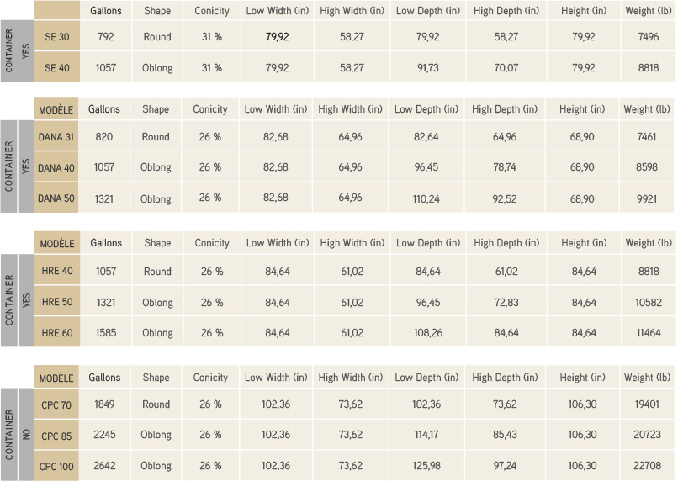The image size is (678, 481).
Task: Select the 11464 weight cell
Action: [x=648, y=333]
